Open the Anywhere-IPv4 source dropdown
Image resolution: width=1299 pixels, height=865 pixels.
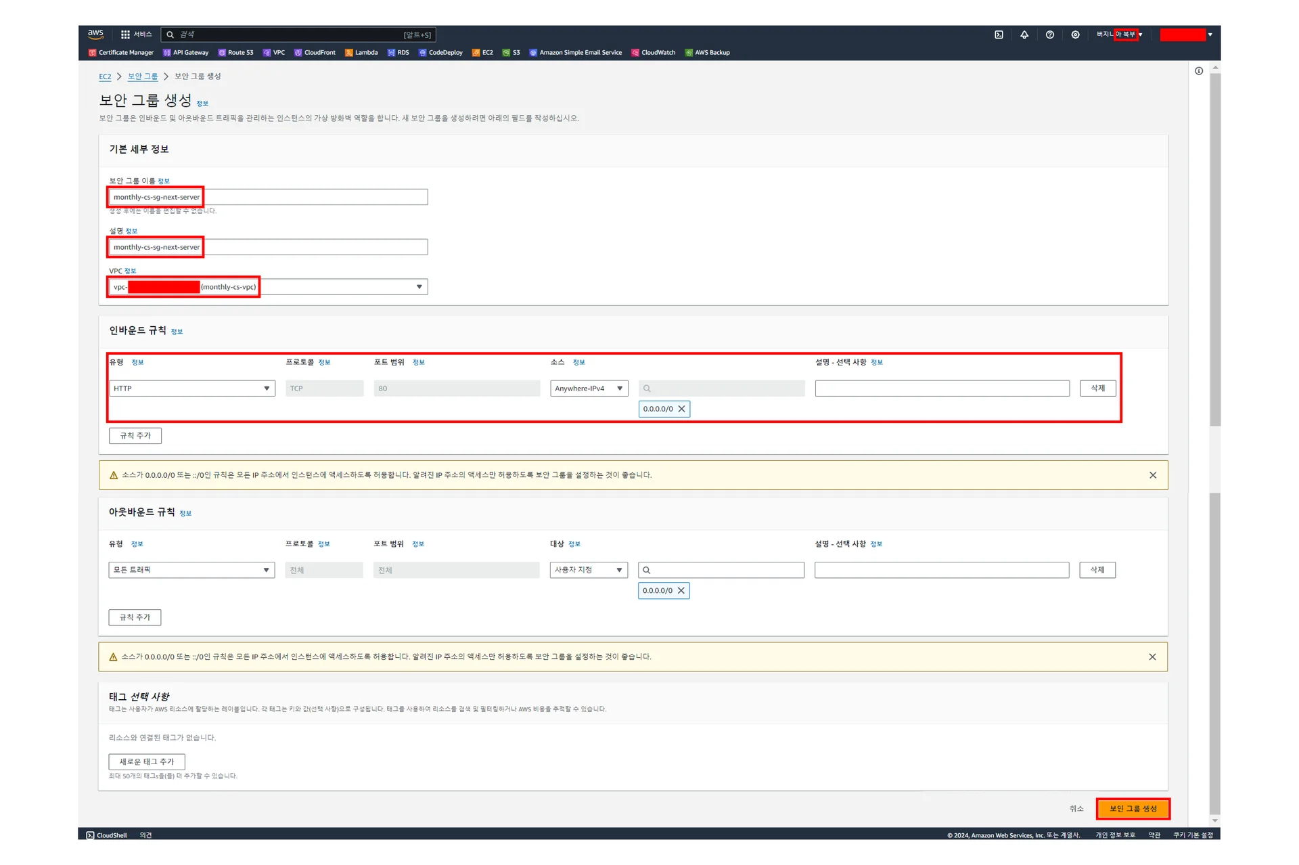(x=589, y=389)
